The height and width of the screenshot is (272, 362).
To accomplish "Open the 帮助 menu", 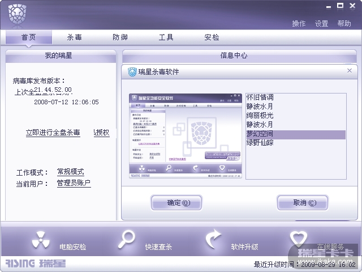I will tap(344, 23).
